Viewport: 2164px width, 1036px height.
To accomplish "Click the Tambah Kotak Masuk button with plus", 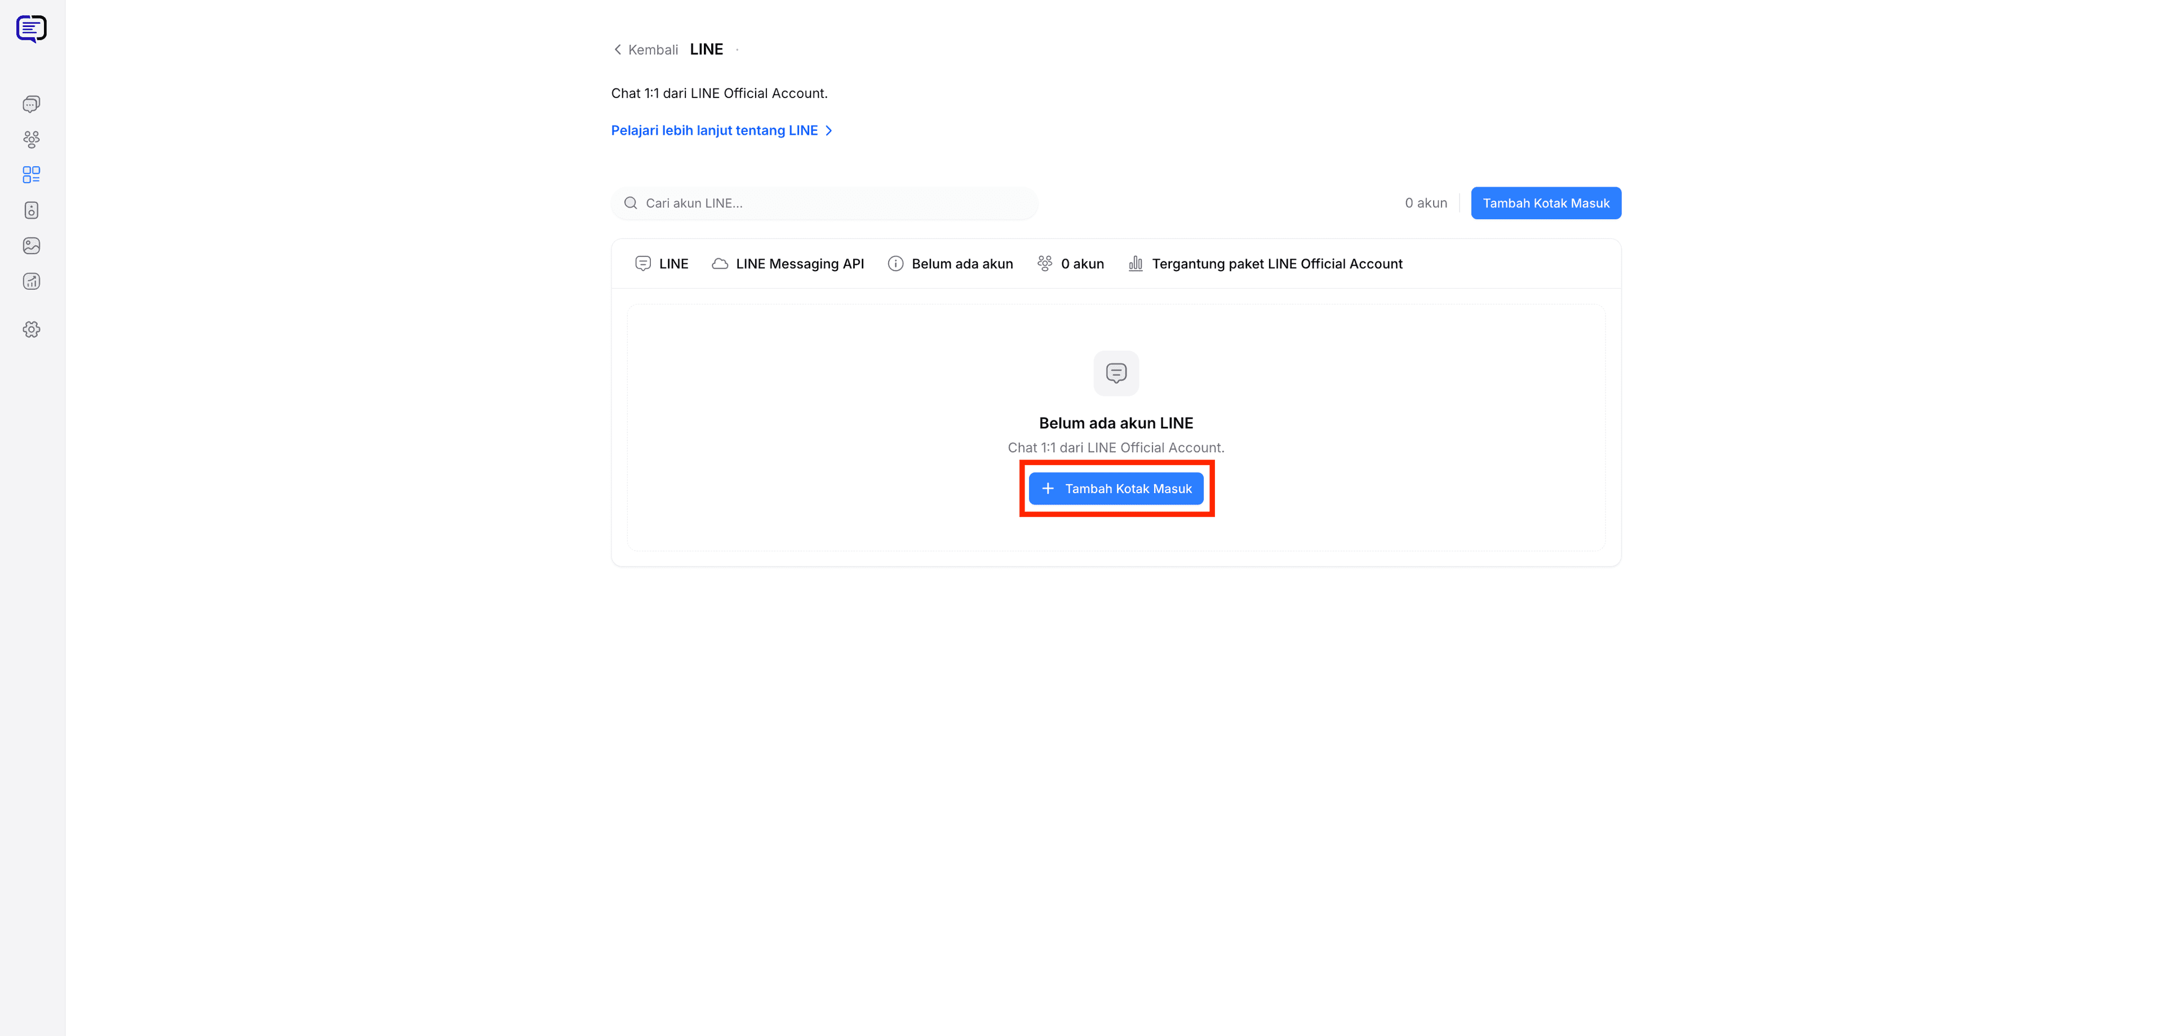I will 1116,489.
